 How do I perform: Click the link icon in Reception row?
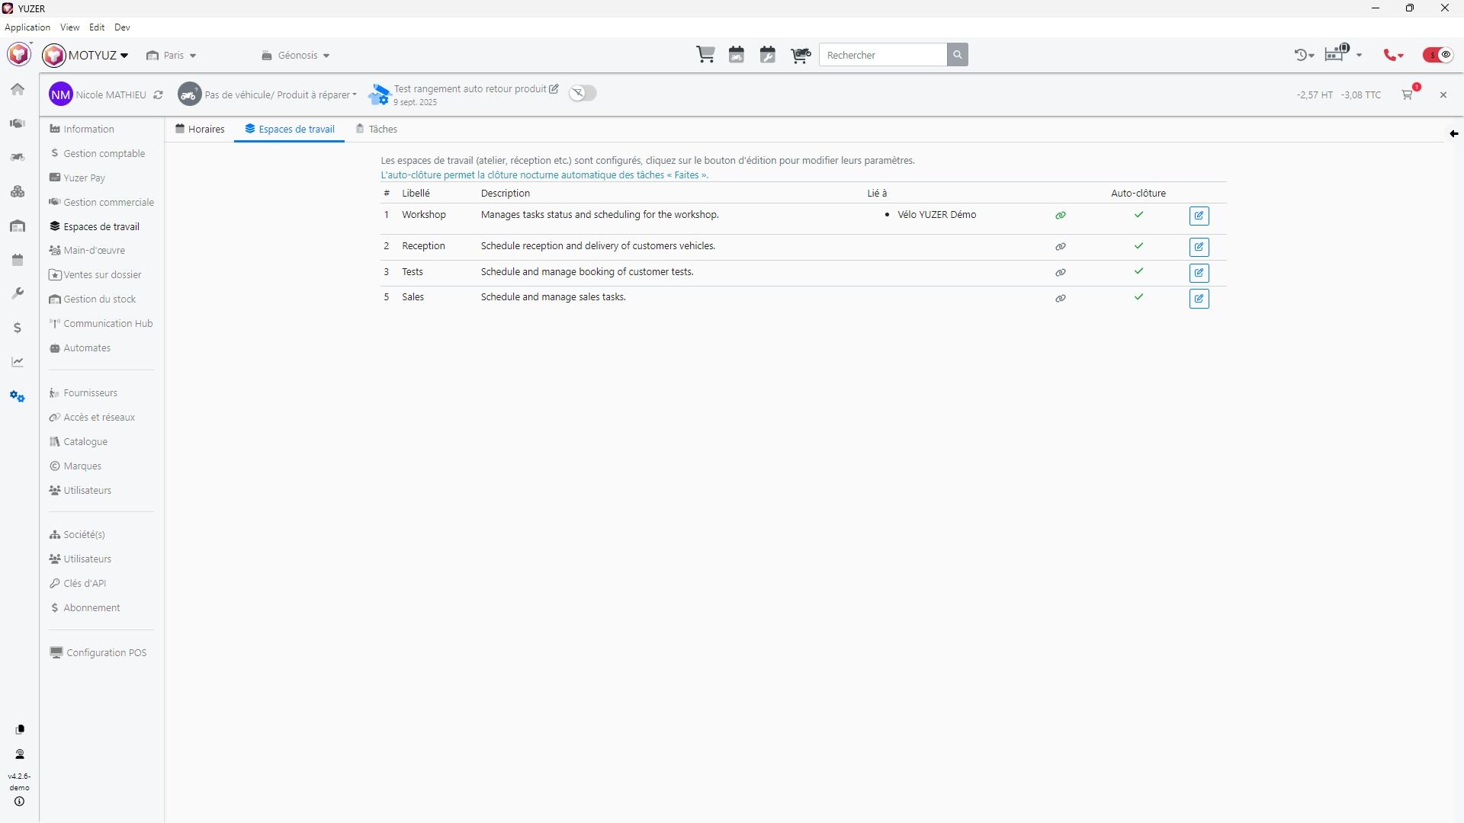pyautogui.click(x=1060, y=247)
